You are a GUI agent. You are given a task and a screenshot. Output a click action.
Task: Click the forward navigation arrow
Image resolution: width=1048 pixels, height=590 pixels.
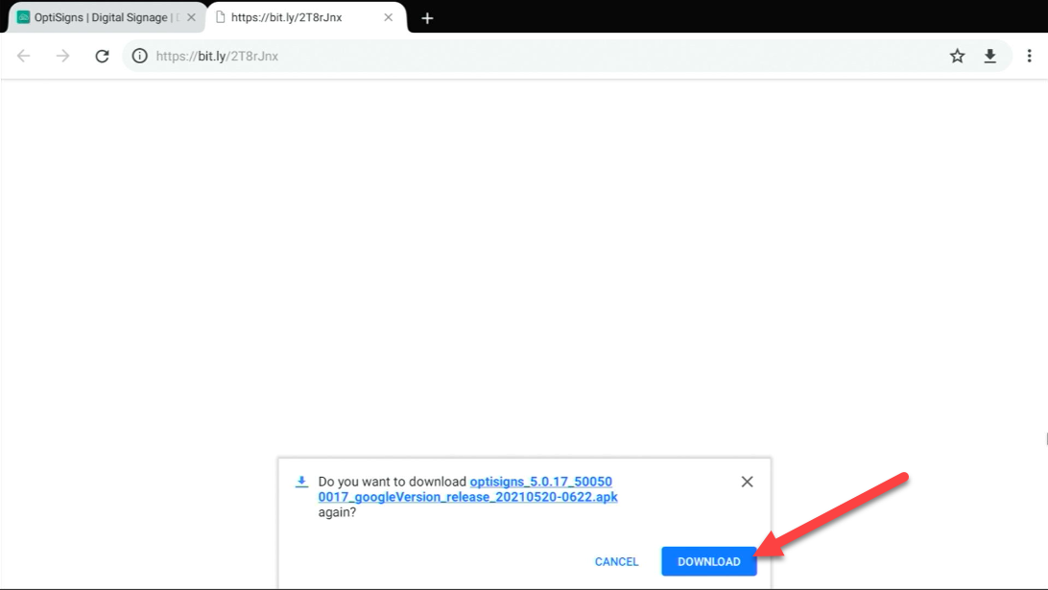[x=62, y=56]
